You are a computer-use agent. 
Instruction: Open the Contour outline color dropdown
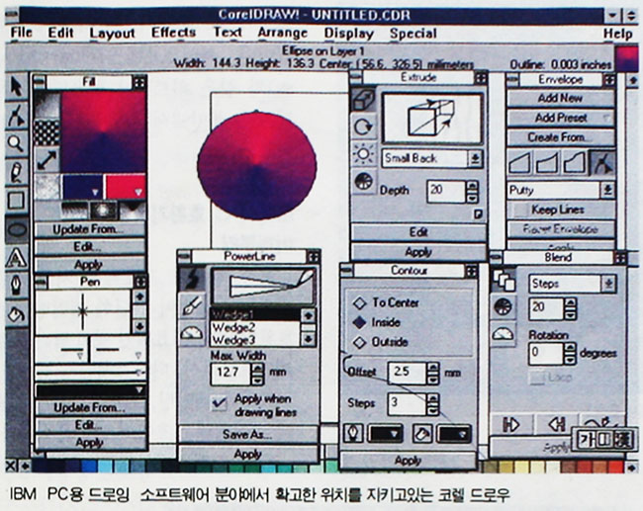[386, 434]
